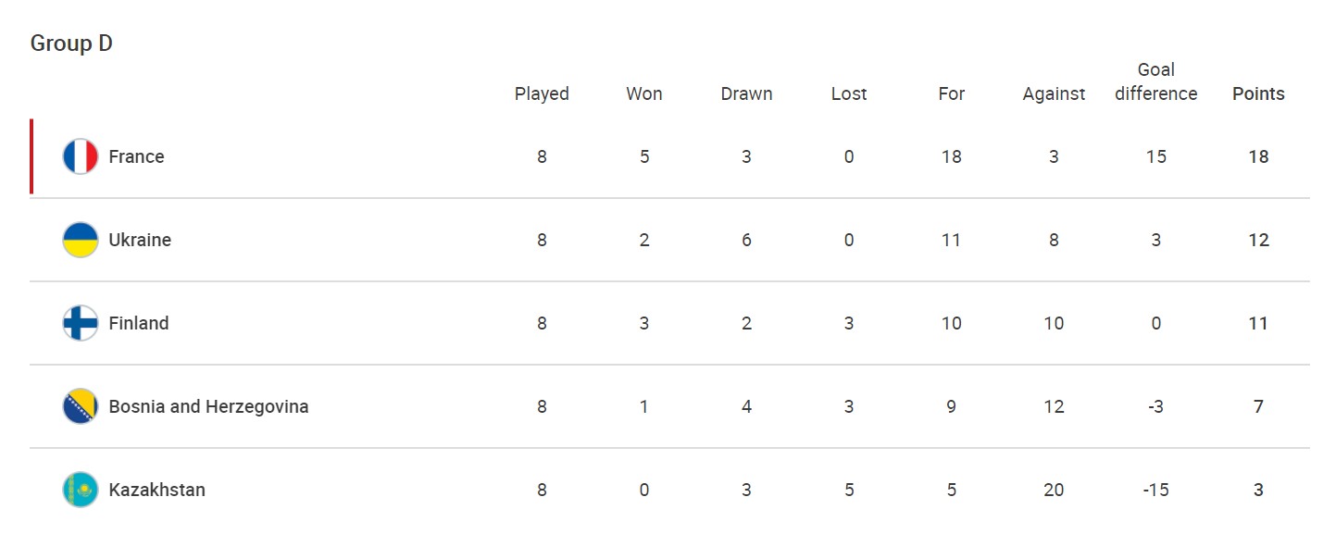Click the Finland flag icon

[81, 323]
